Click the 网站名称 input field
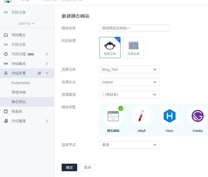The height and width of the screenshot is (177, 208). [x=134, y=28]
